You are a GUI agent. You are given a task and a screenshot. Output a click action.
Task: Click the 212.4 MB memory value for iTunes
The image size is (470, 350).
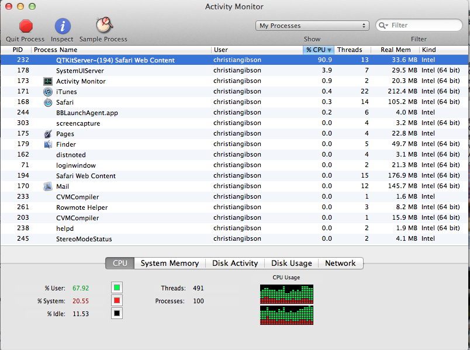coord(402,91)
